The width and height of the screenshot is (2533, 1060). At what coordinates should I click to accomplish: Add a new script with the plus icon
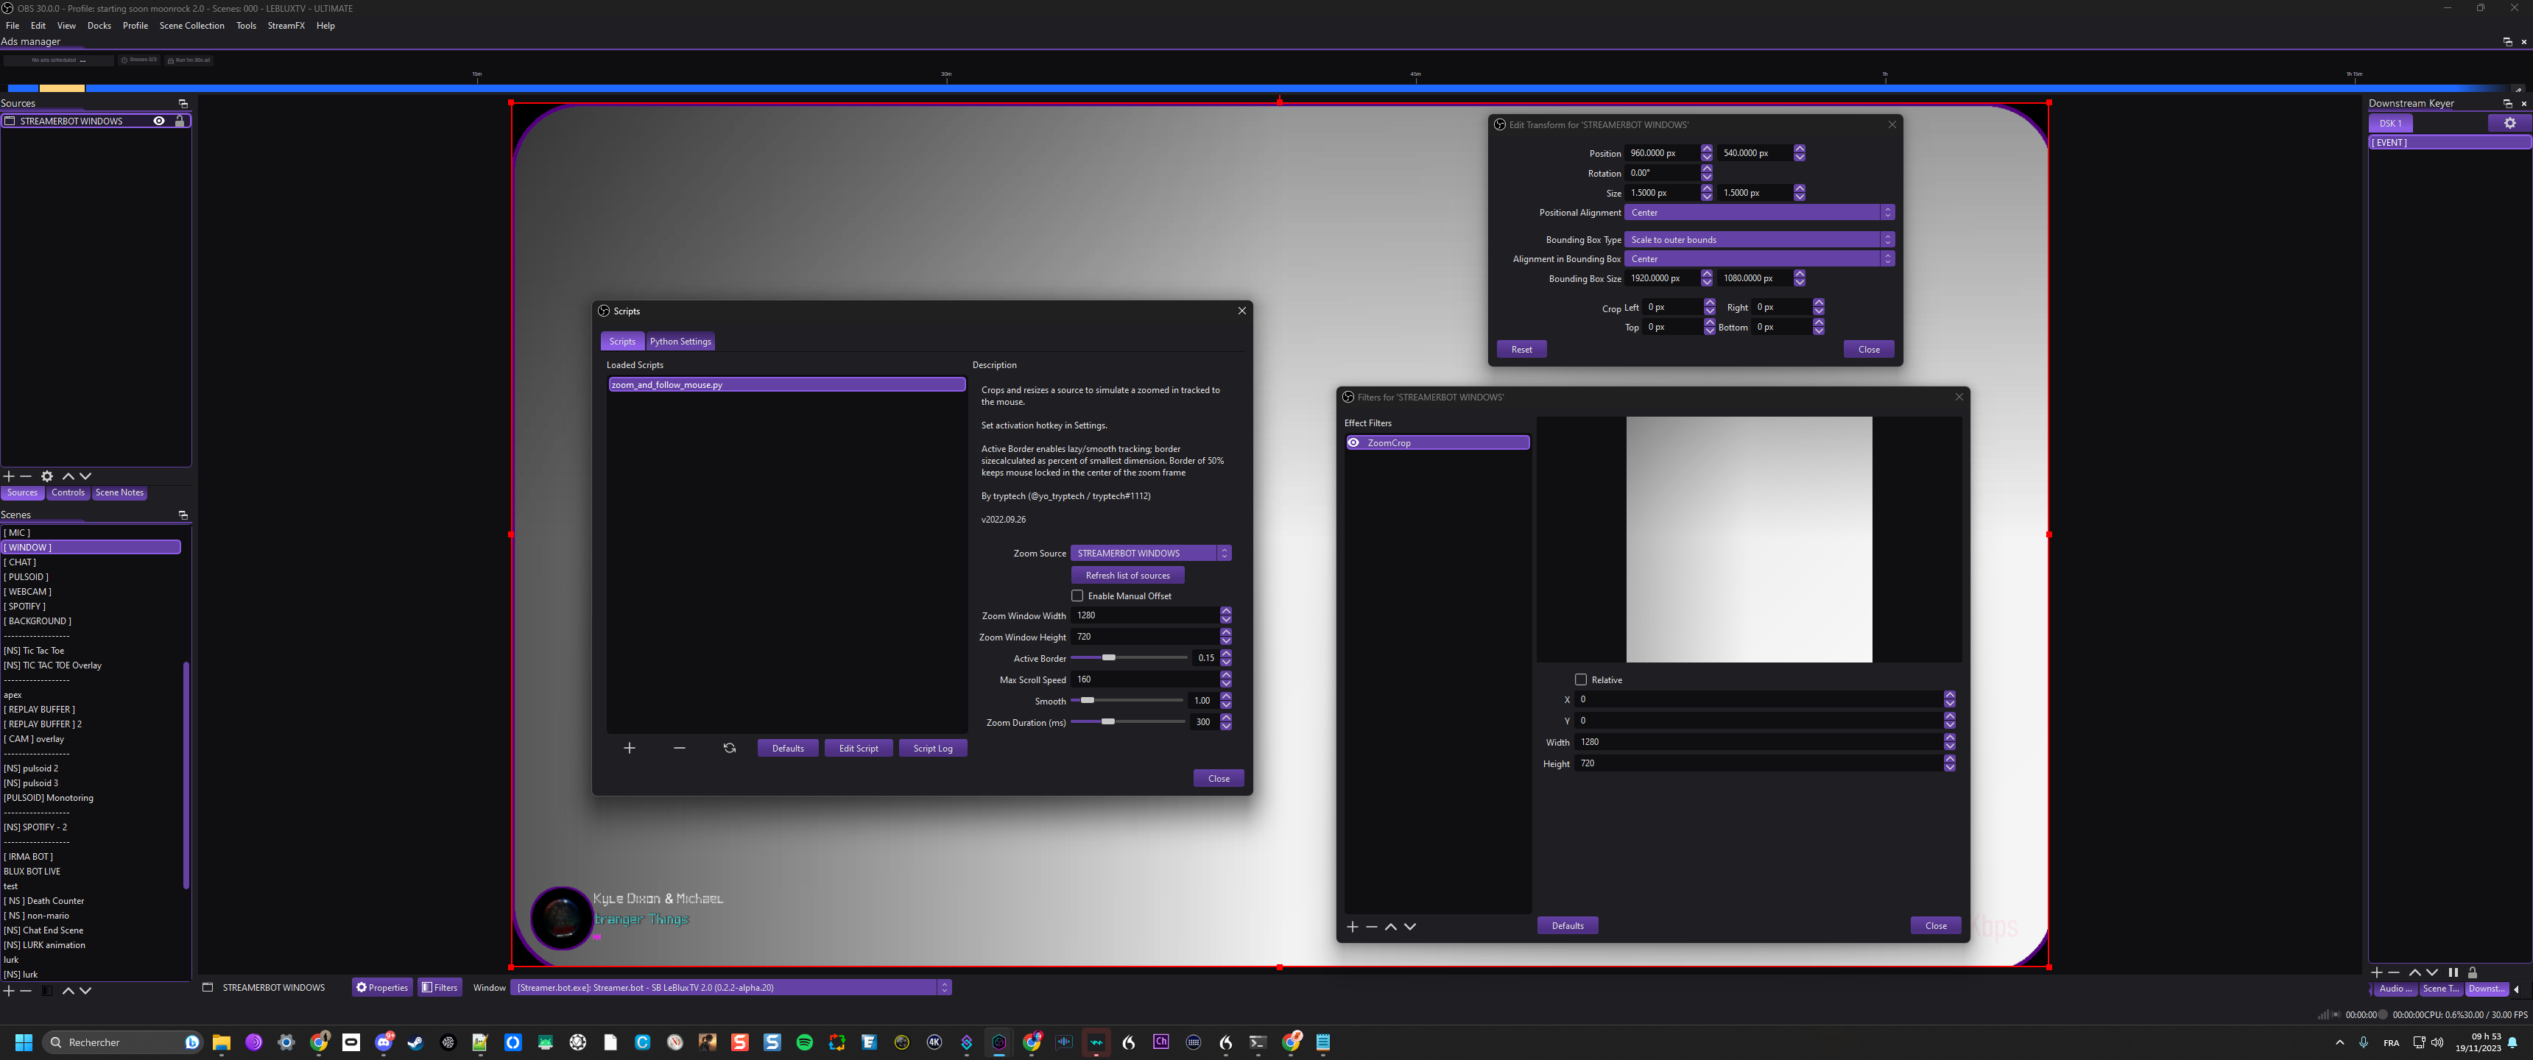pyautogui.click(x=630, y=749)
